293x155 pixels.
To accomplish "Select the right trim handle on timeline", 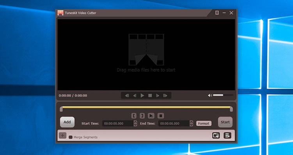I will (231, 109).
